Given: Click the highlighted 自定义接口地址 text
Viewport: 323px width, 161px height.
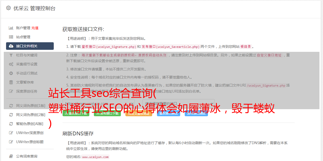Looking at the screenshot, I should (269, 55).
